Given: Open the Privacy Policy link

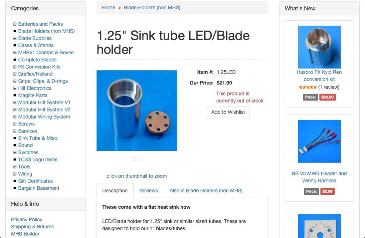Looking at the screenshot, I should 26,219.
